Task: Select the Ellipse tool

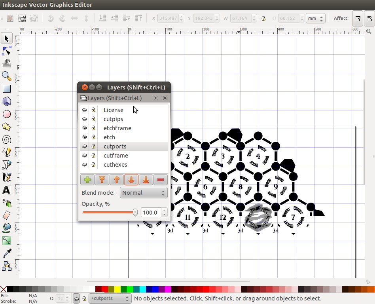Action: (6, 114)
